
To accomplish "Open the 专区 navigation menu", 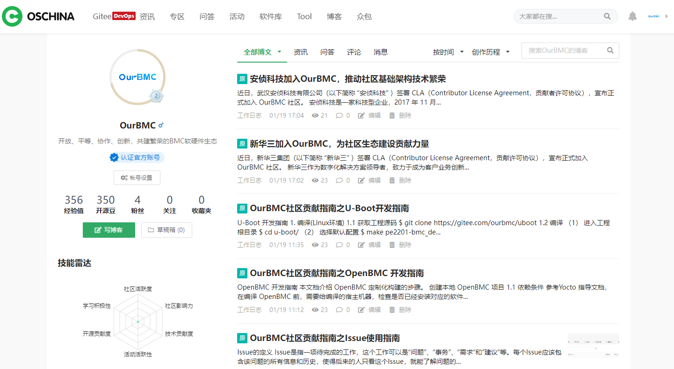I will 177,16.
